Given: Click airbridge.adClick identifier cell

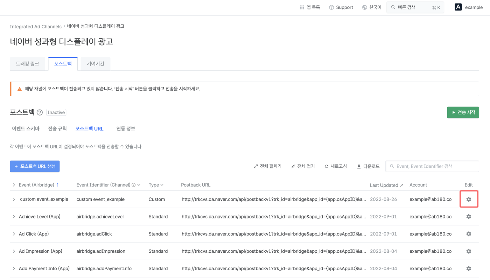Looking at the screenshot, I should pos(94,234).
